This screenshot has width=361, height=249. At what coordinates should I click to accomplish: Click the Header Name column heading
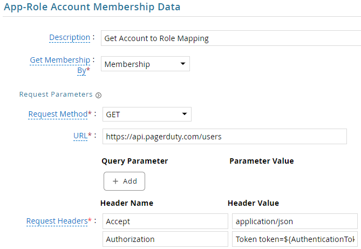coord(127,203)
